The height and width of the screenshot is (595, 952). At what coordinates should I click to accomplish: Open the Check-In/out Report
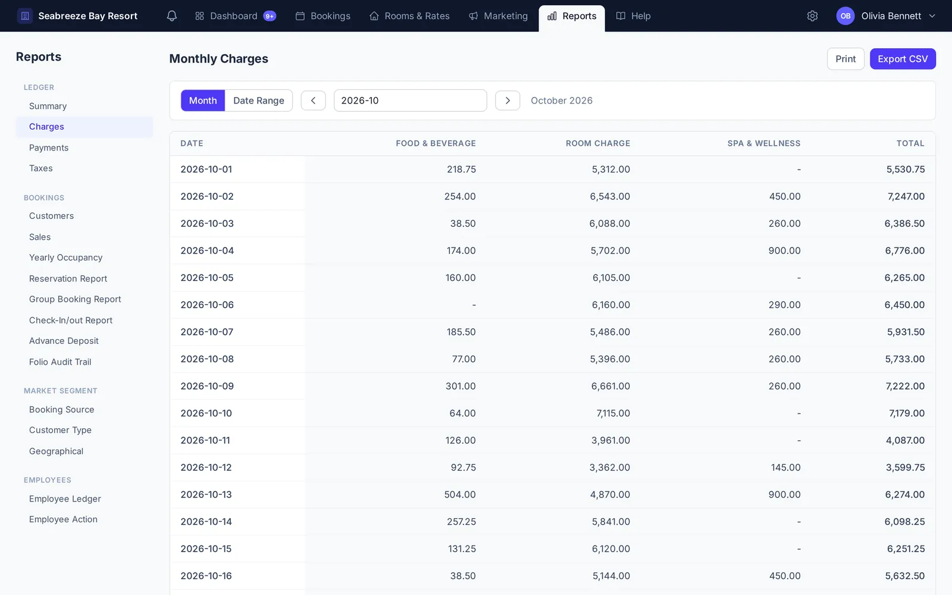click(x=84, y=320)
